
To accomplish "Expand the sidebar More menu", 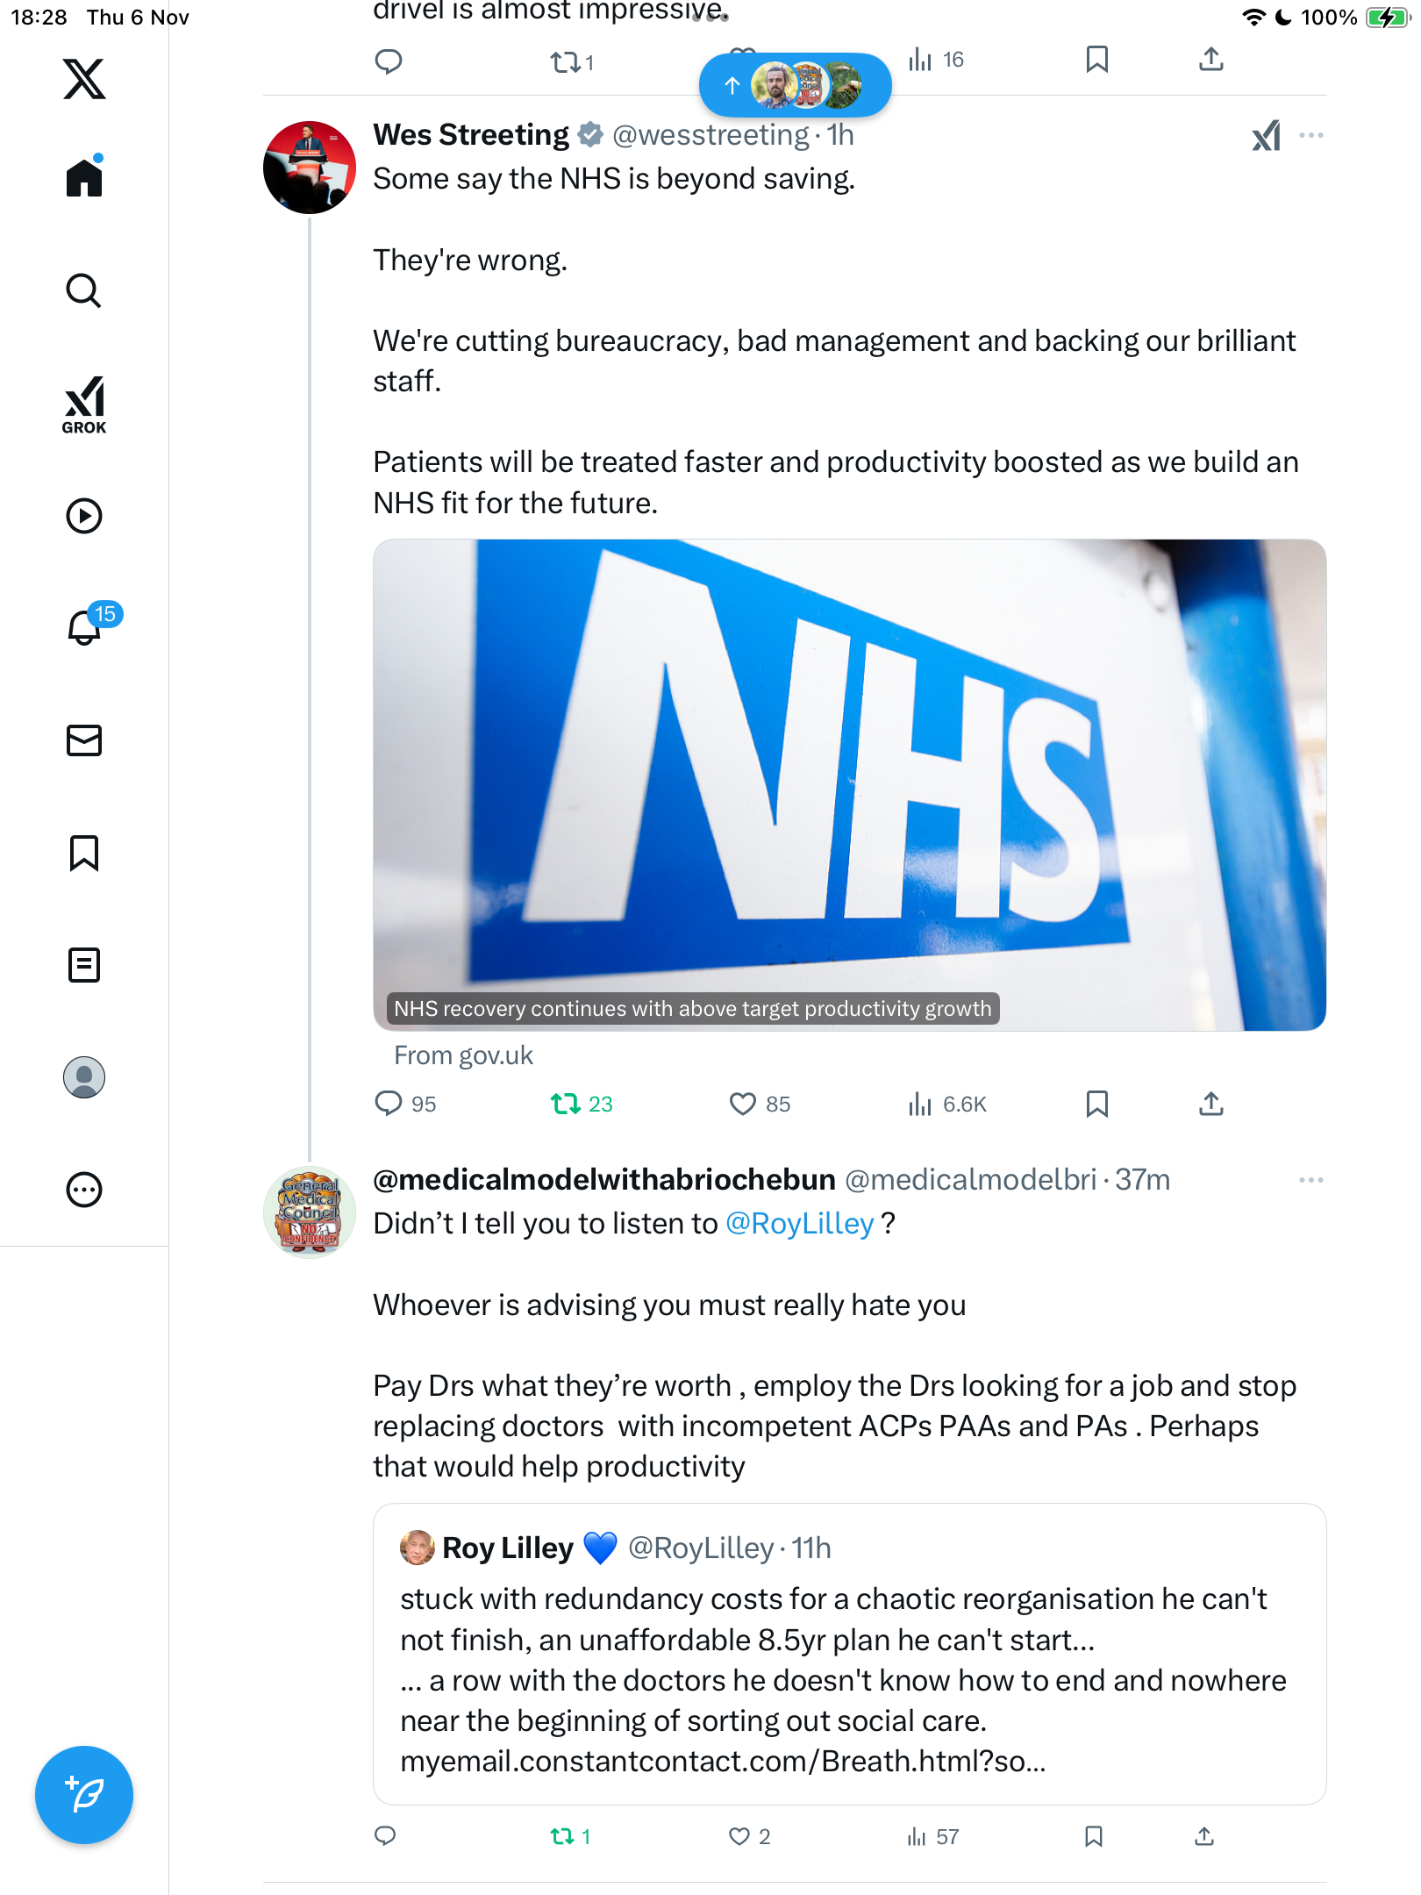I will pos(84,1190).
